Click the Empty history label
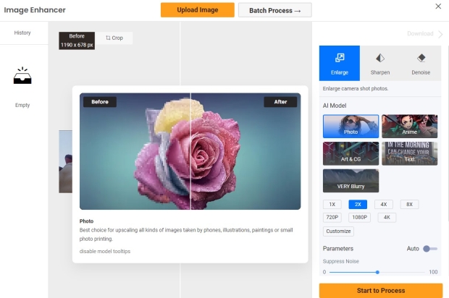 (22, 105)
